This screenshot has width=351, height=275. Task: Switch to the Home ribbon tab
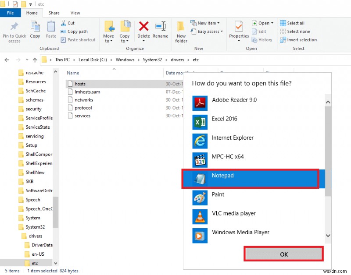32,13
